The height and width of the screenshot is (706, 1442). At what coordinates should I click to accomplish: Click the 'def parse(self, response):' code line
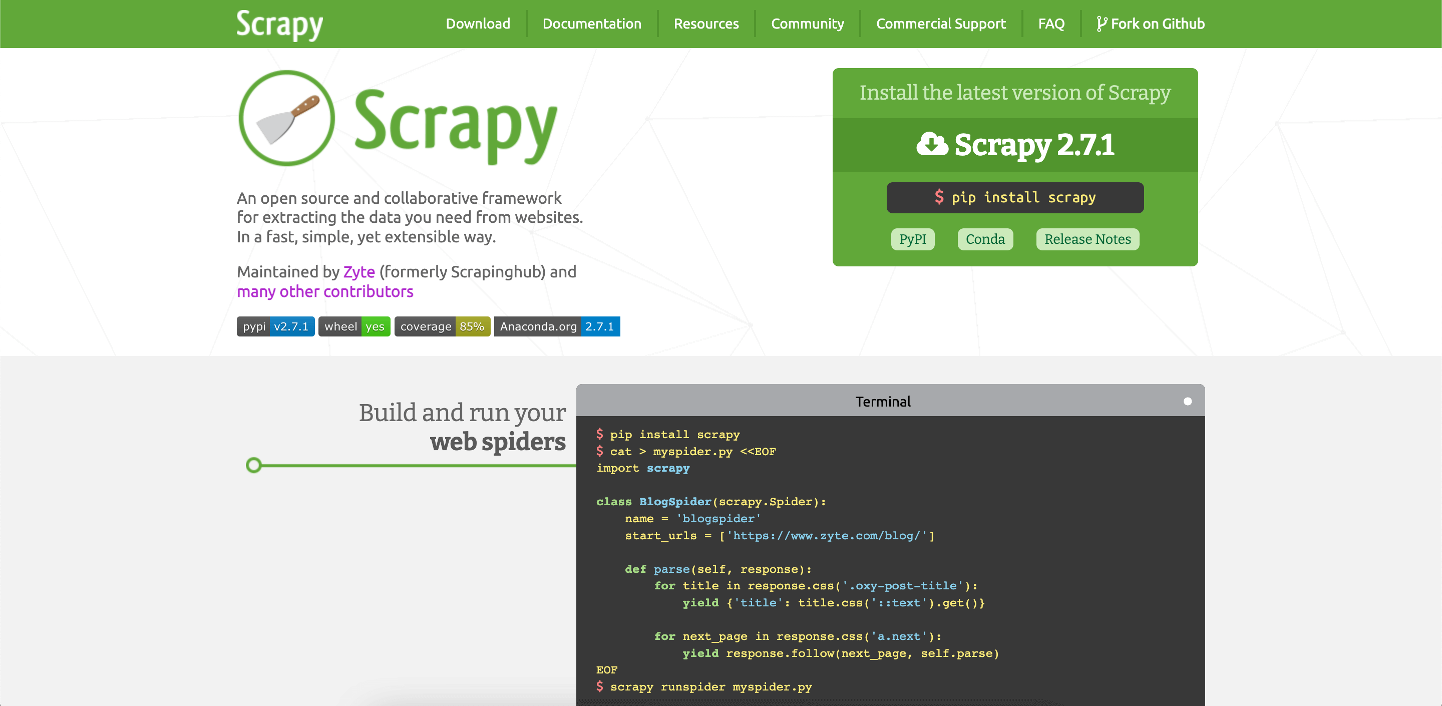point(718,569)
